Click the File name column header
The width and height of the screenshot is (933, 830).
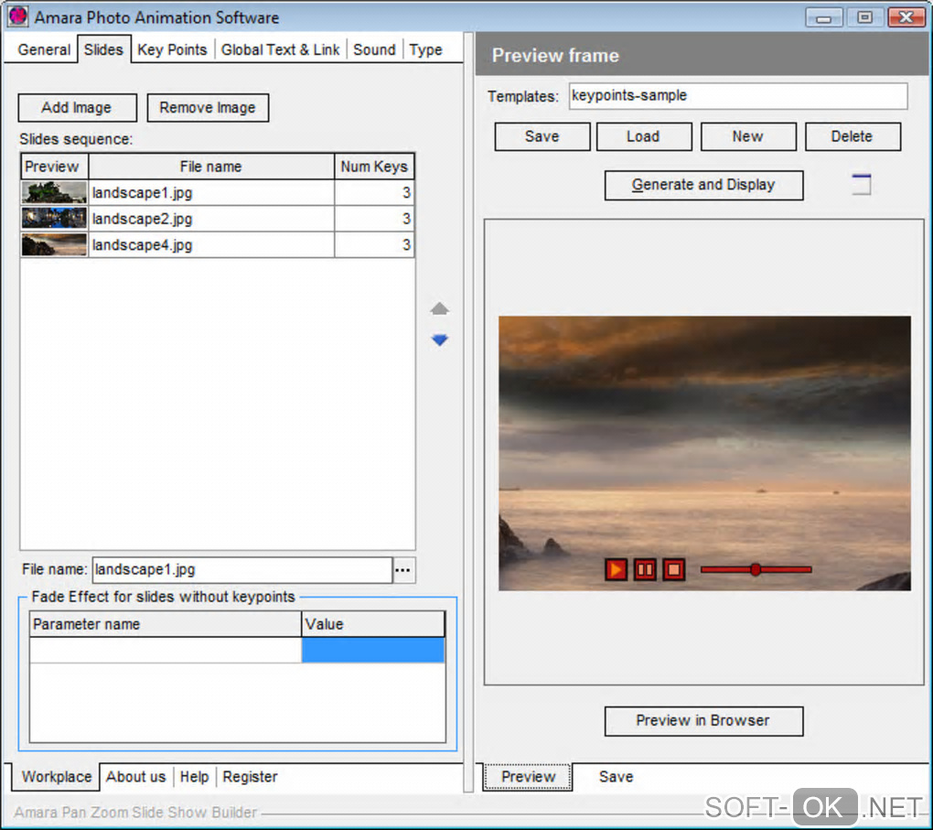tap(211, 167)
